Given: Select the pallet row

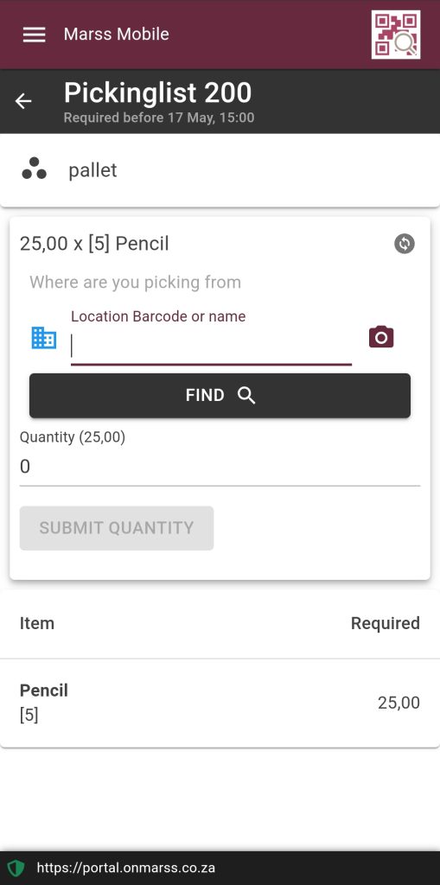Looking at the screenshot, I should (x=220, y=170).
